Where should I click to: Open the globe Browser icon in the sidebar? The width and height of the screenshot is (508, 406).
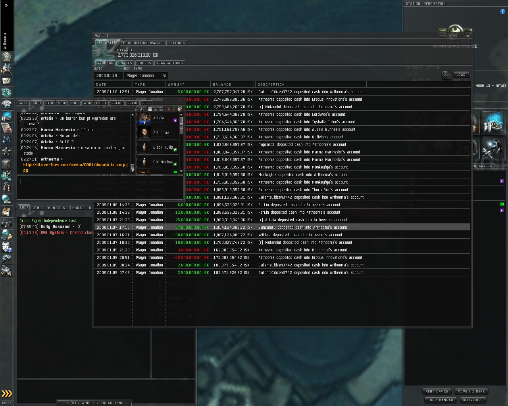[6, 199]
